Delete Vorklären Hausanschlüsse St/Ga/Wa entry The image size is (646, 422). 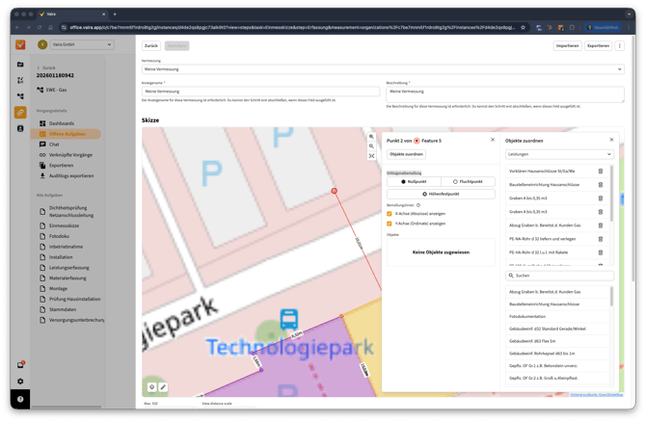click(x=601, y=171)
